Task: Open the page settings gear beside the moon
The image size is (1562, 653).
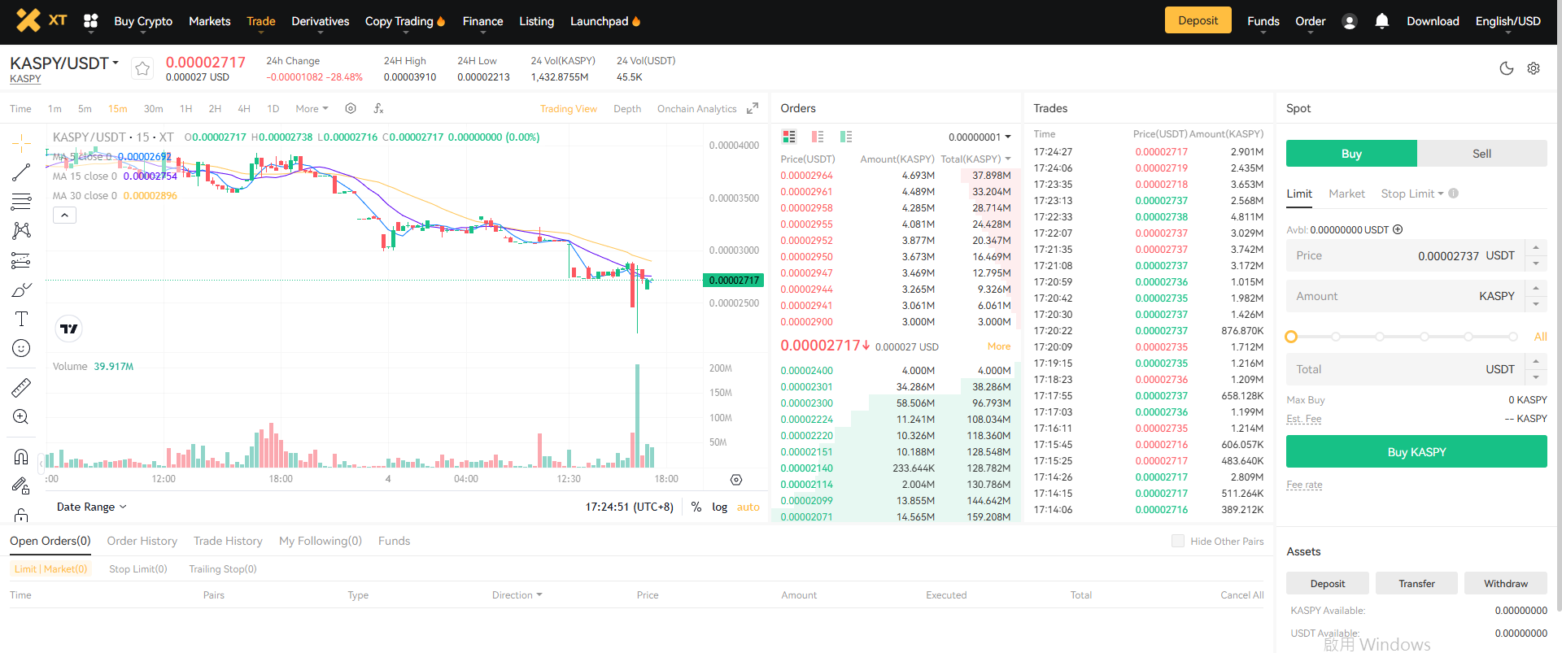Action: click(x=1534, y=68)
